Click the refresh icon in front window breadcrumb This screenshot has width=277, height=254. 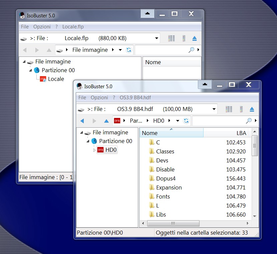pos(186,121)
